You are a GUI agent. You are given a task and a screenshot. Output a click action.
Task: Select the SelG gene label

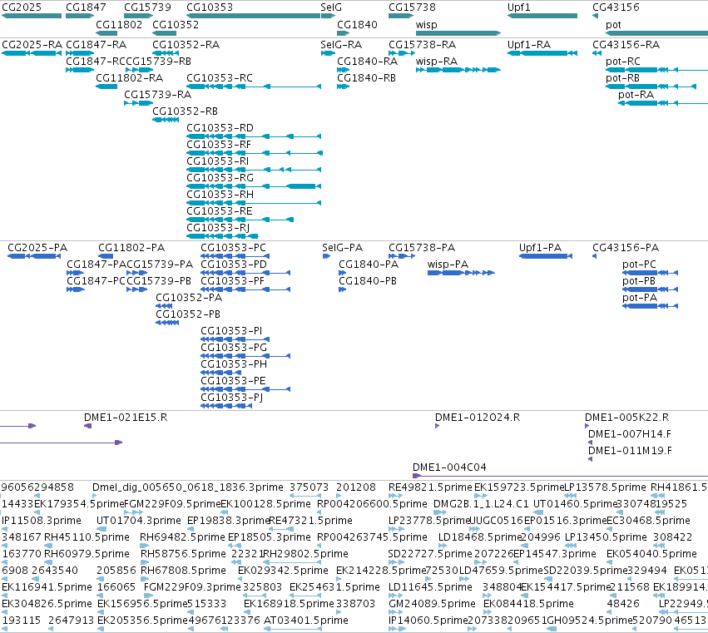(x=331, y=7)
